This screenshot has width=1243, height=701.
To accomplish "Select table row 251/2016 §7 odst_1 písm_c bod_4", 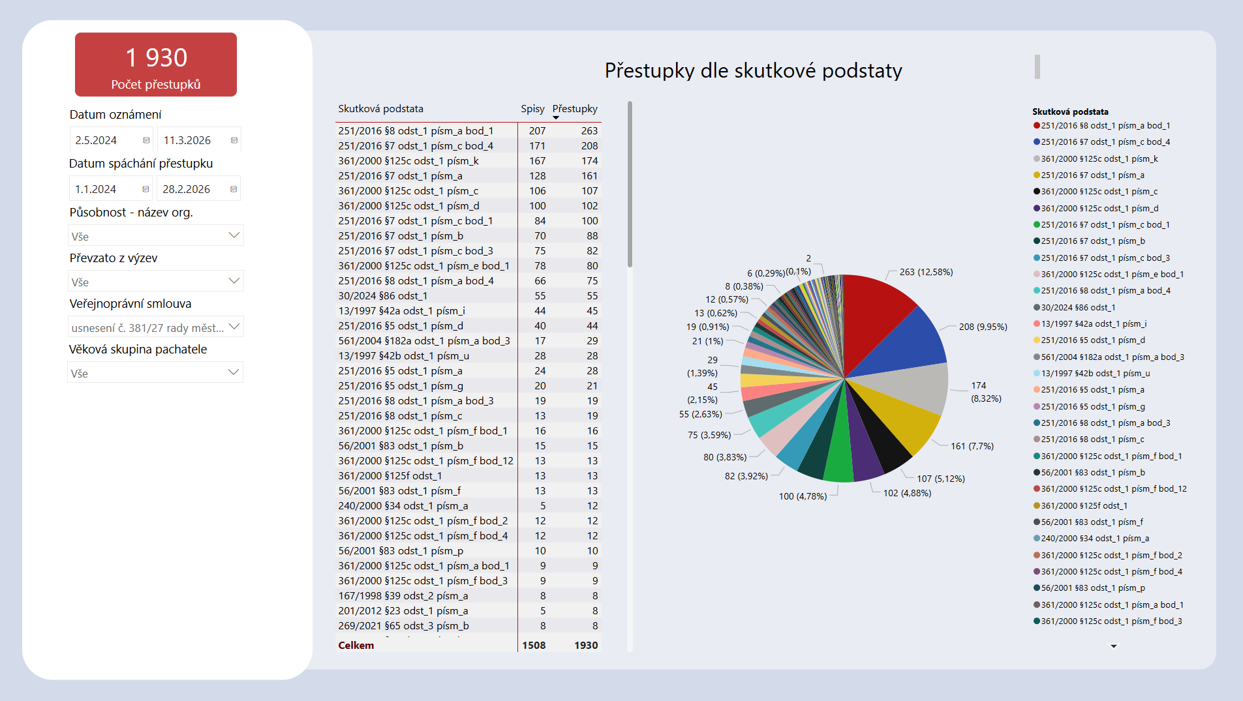I will 468,146.
